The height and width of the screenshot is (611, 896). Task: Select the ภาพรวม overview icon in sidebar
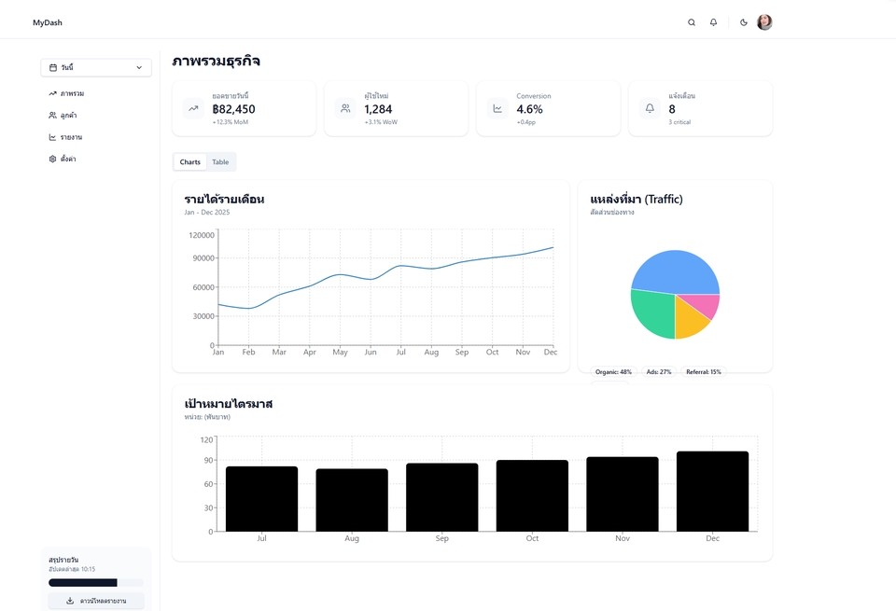click(x=52, y=93)
